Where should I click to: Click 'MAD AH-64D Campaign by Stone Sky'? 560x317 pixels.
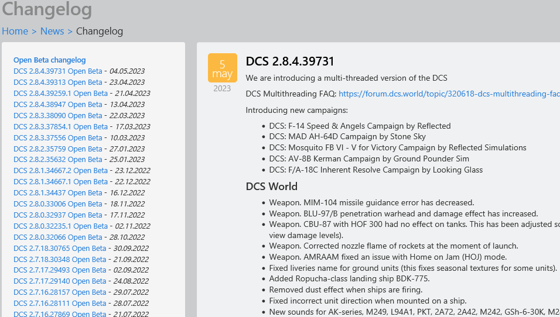pyautogui.click(x=347, y=137)
